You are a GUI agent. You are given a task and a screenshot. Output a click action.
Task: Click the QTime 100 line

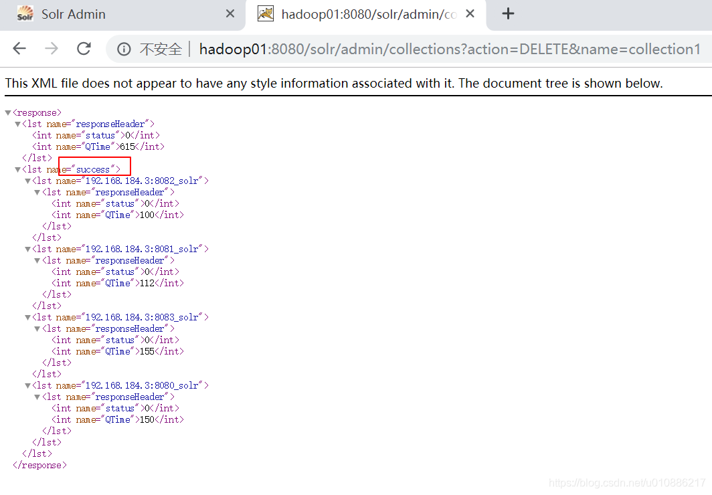click(x=118, y=215)
